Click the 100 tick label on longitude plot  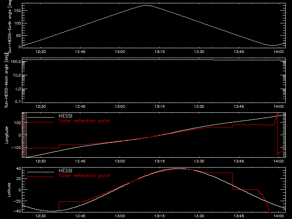pos(18,123)
